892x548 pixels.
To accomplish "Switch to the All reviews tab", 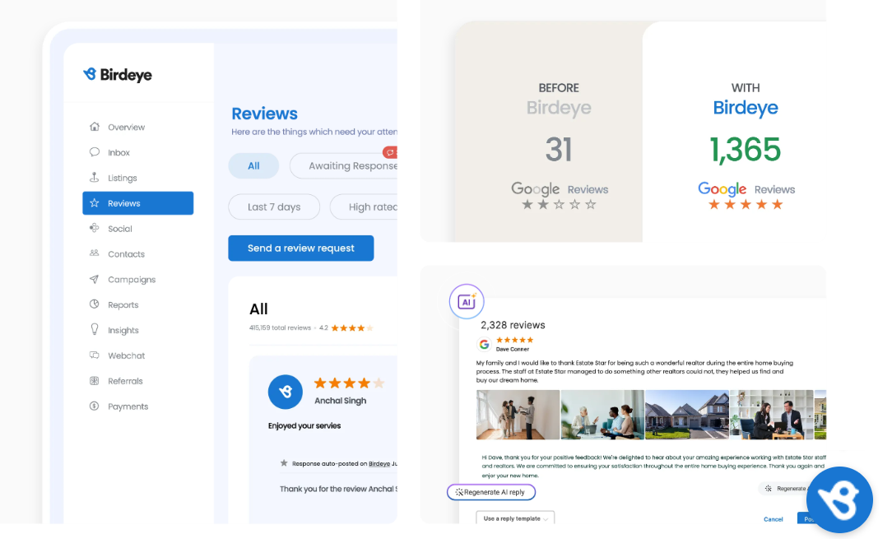I will tap(253, 165).
